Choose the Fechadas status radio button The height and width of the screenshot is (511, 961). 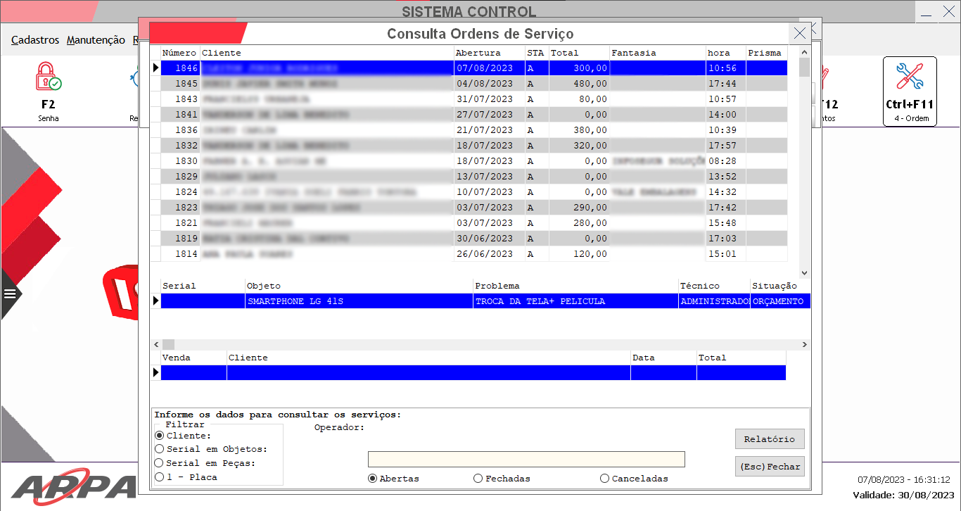click(x=478, y=479)
